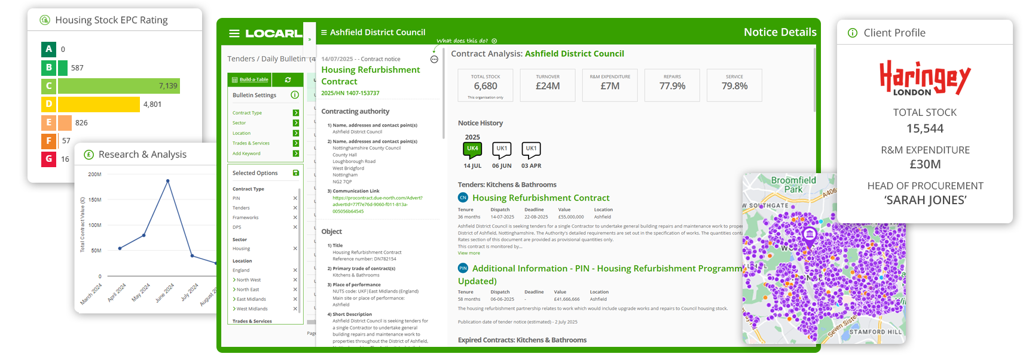Screen dimensions: 1029x360
Task: Click the council building pin on the map
Action: pyautogui.click(x=810, y=235)
